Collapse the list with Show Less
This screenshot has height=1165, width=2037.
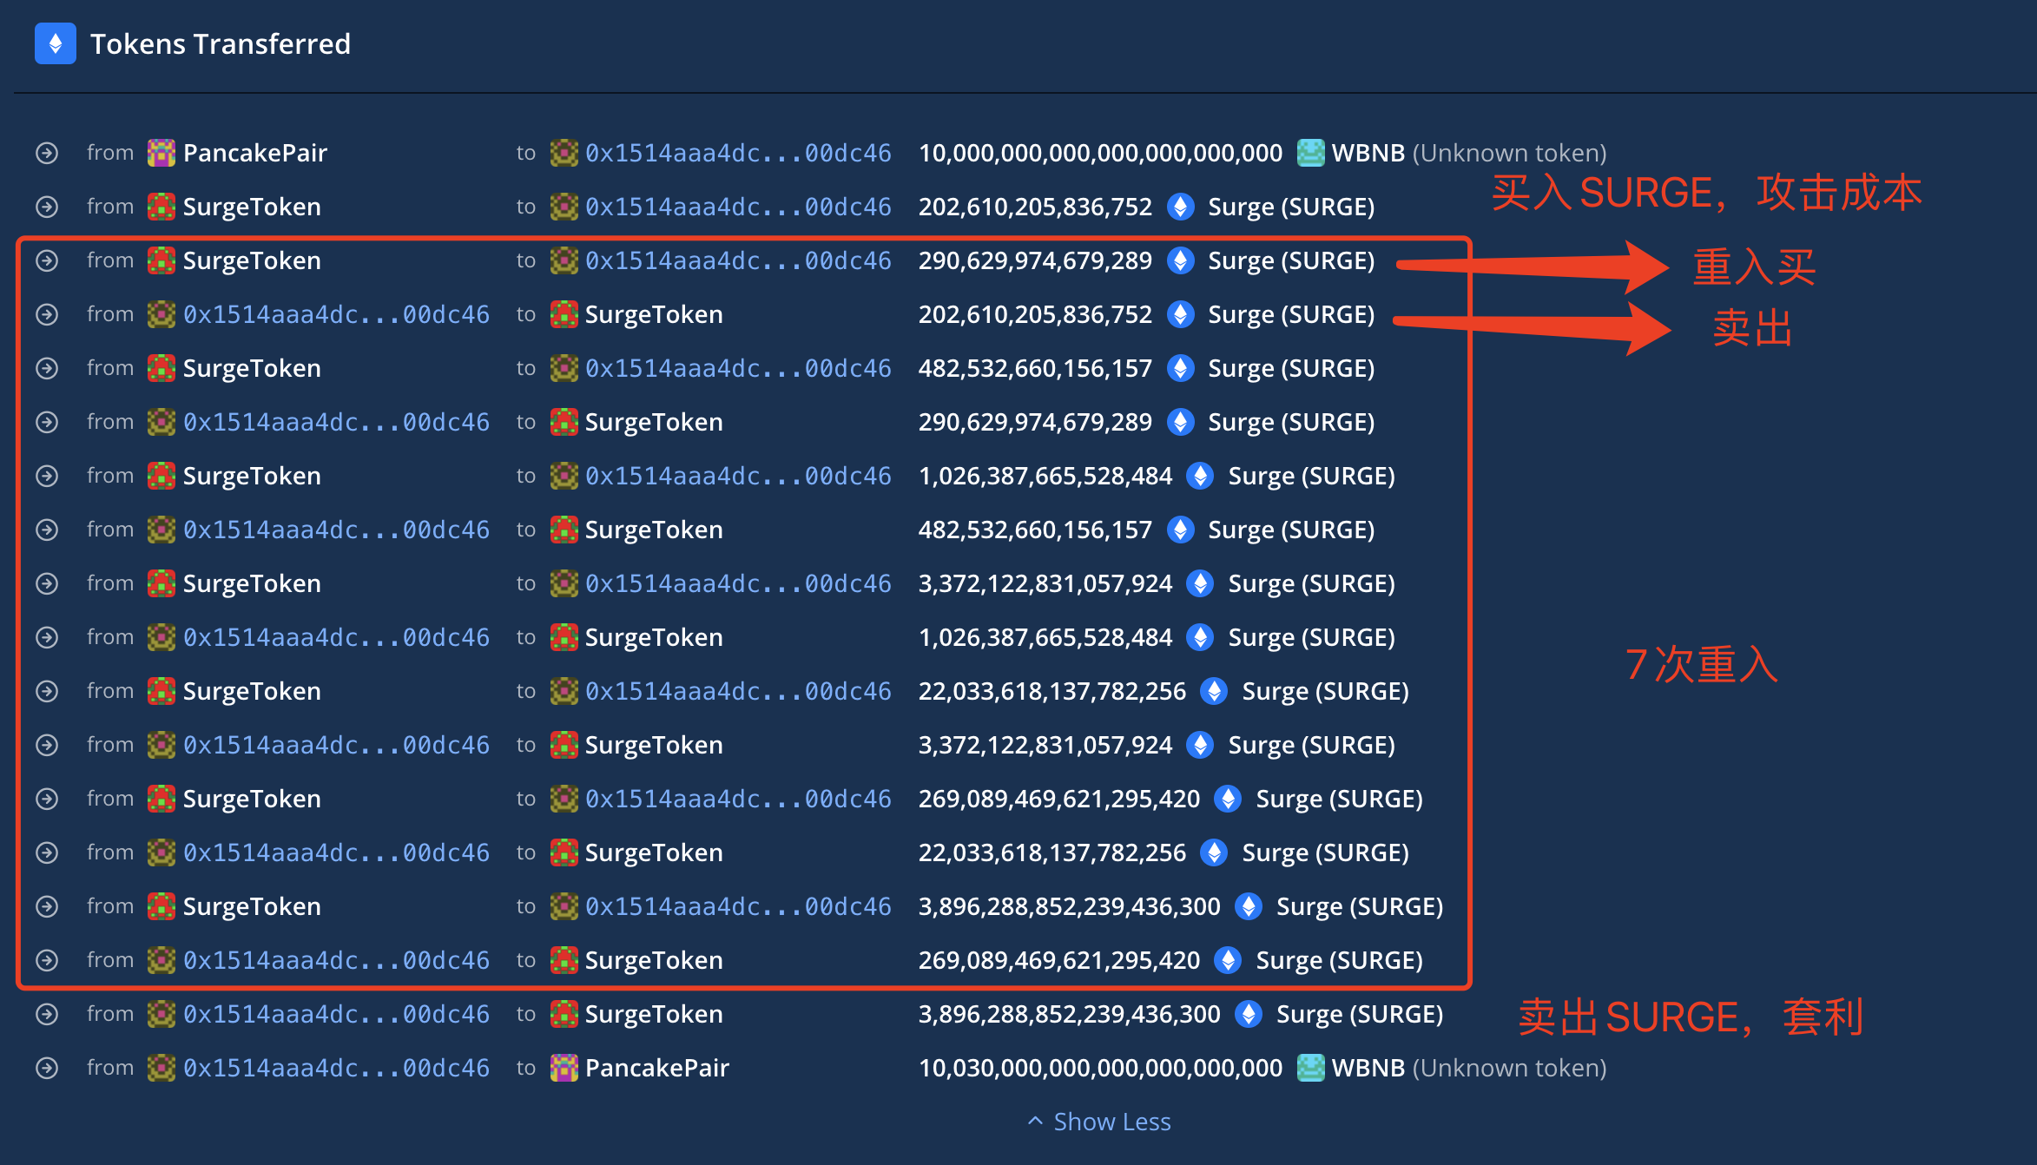(x=1111, y=1122)
